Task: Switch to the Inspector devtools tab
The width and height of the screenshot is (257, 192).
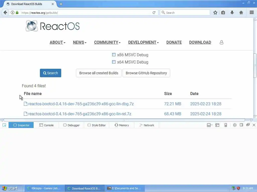Action: 21,125
